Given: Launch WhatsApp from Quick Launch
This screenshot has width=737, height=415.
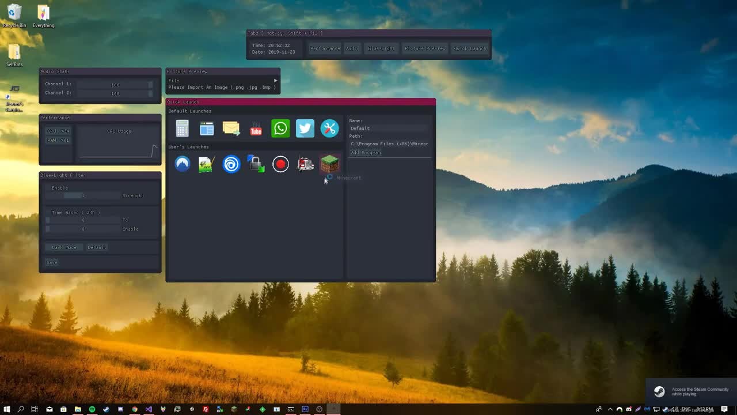Looking at the screenshot, I should click(280, 129).
